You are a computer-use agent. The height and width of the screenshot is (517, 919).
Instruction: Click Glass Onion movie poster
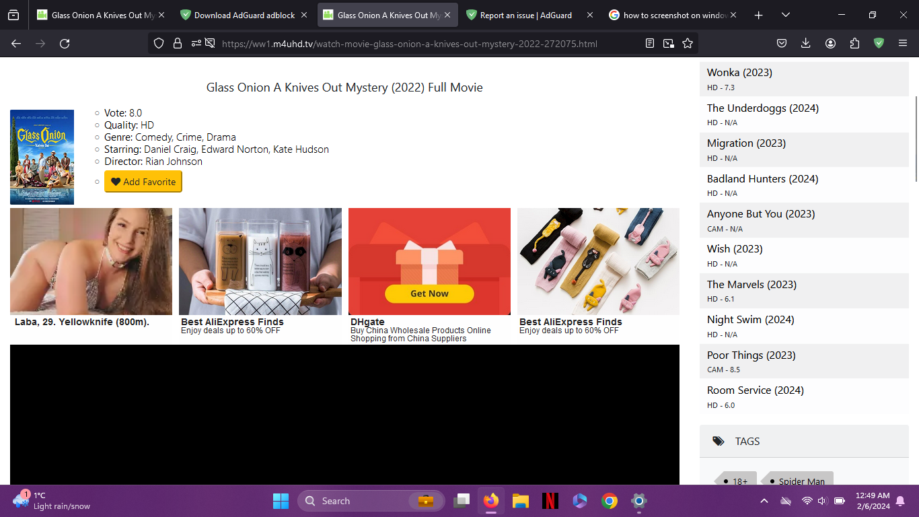pyautogui.click(x=42, y=158)
